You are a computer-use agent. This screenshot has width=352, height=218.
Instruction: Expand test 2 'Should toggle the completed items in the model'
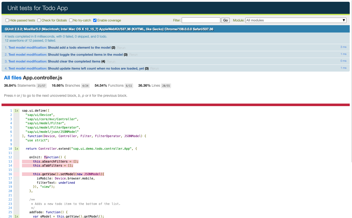click(x=85, y=54)
